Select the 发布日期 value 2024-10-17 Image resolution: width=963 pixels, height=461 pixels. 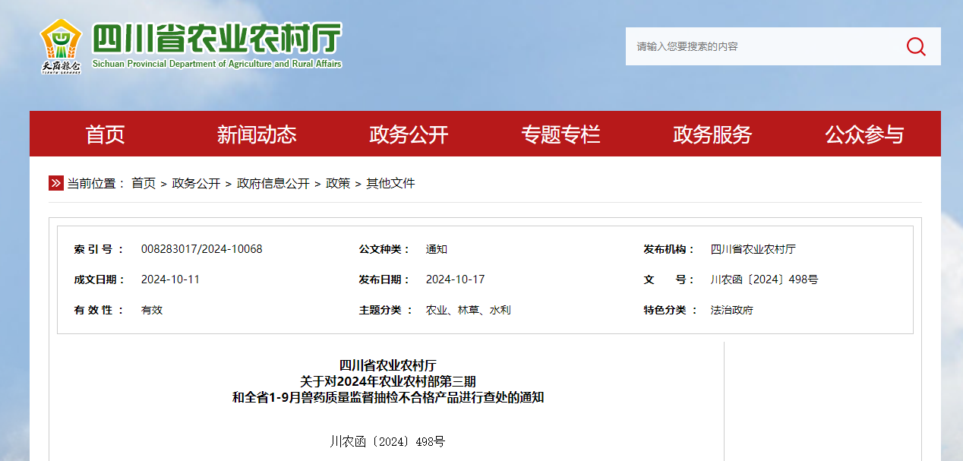[x=455, y=279]
